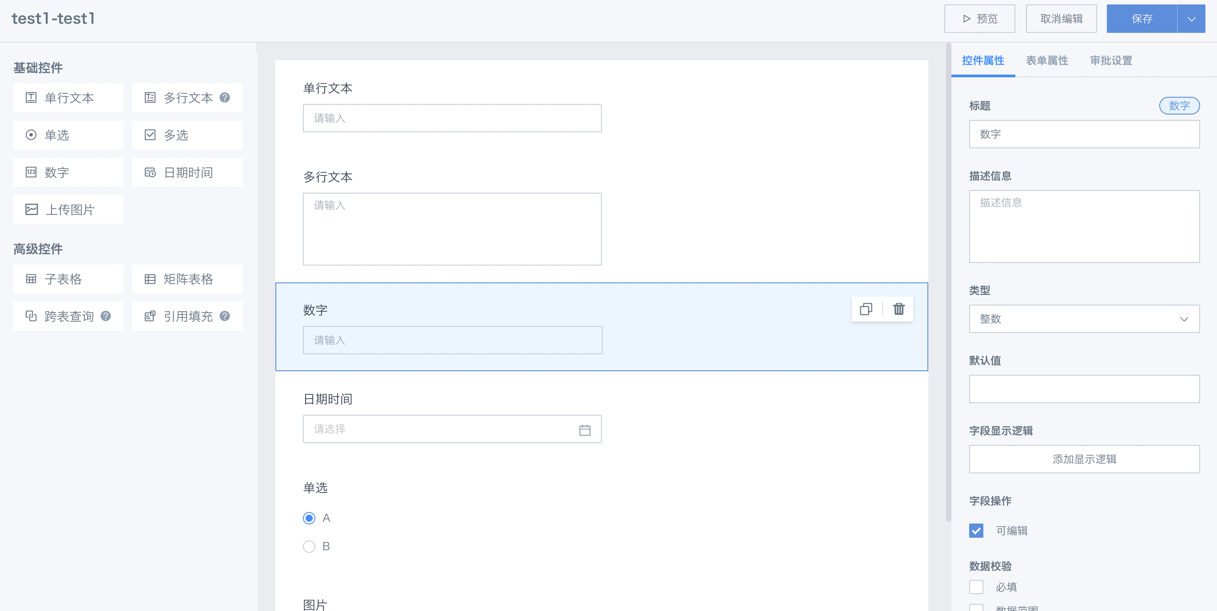Select radio option B under 单选
The image size is (1217, 611).
309,546
